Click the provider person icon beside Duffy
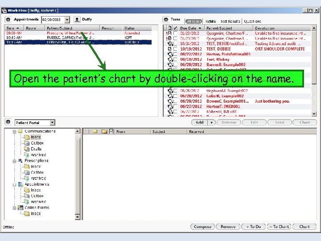The image size is (321, 241). pyautogui.click(x=77, y=20)
